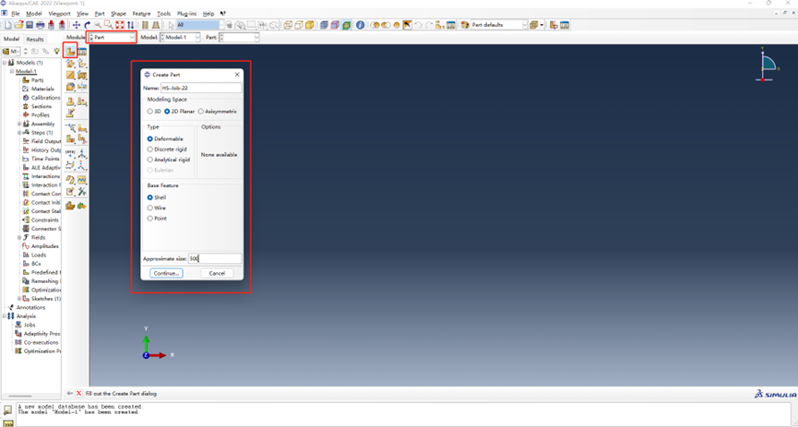The width and height of the screenshot is (798, 427).
Task: Close the Create Part dialog
Action: (237, 75)
